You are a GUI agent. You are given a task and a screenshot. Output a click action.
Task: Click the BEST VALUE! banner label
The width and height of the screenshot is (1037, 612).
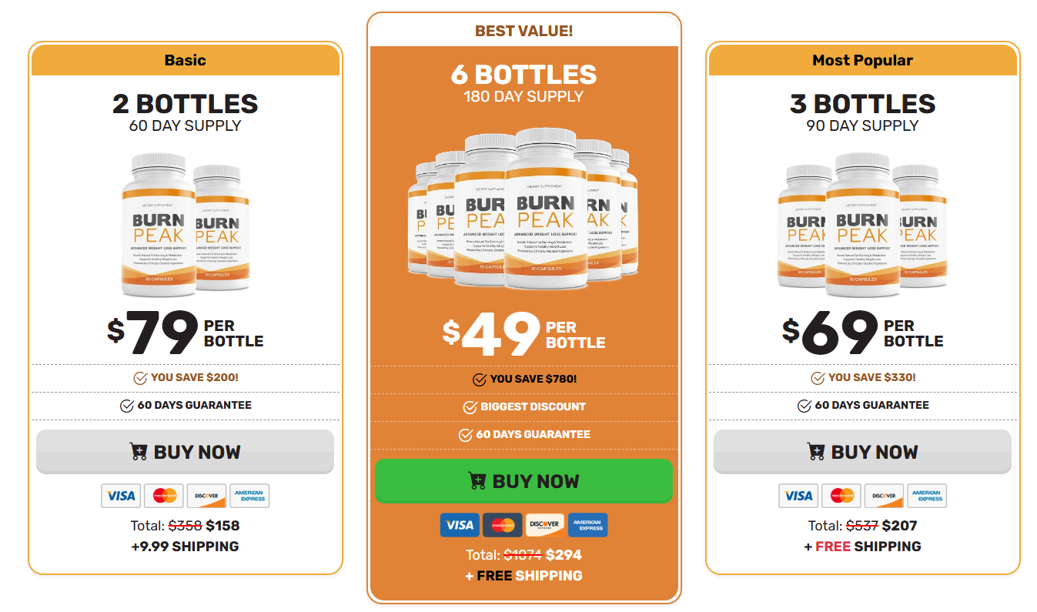(524, 31)
